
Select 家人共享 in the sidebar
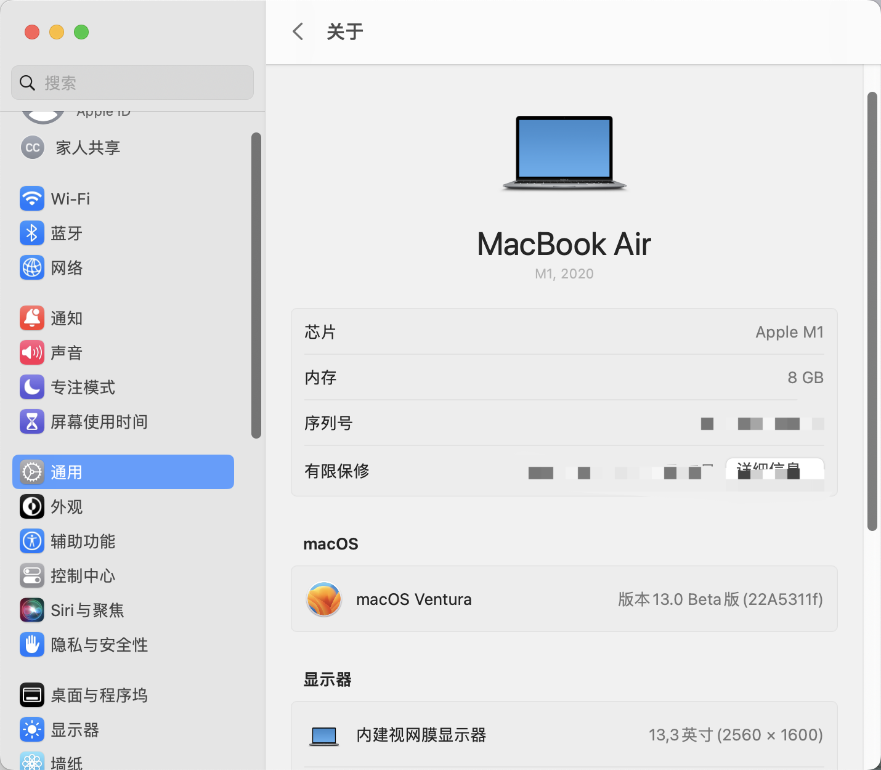pos(86,147)
